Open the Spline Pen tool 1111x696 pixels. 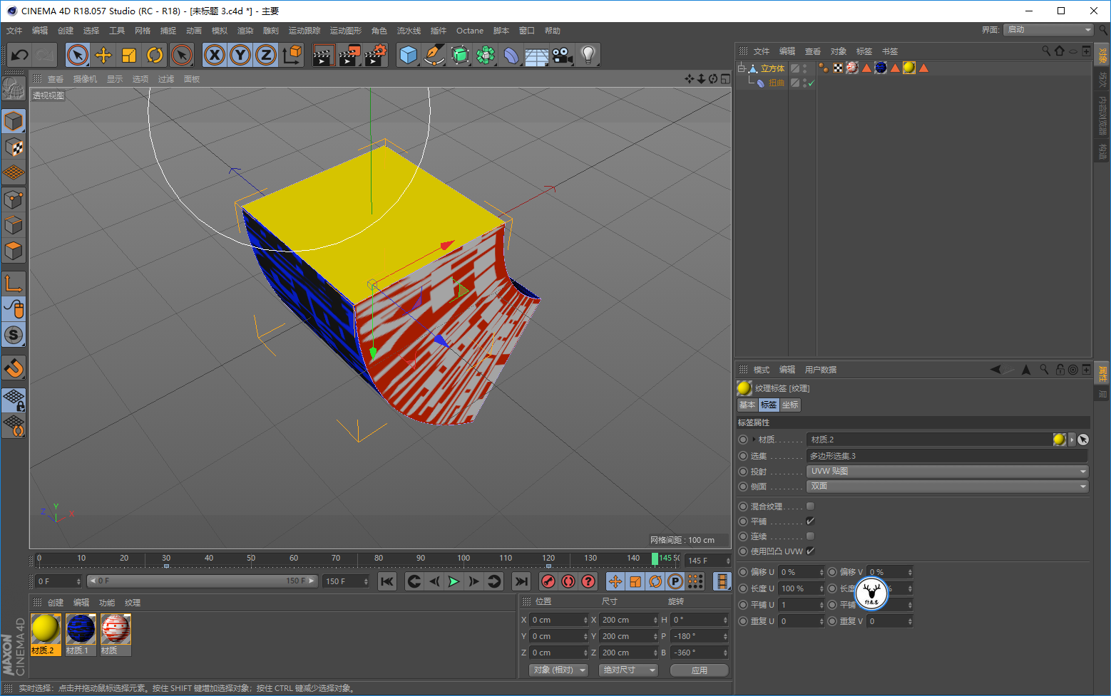coord(434,55)
